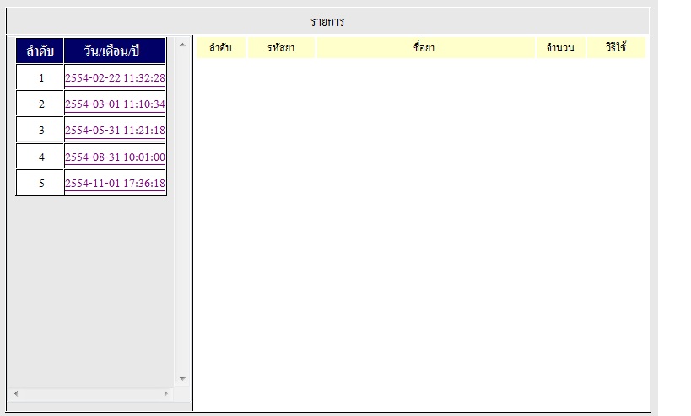Screen dimensions: 691x416
Task: Select the ลำดับ header in the drug table
Action: (x=221, y=47)
